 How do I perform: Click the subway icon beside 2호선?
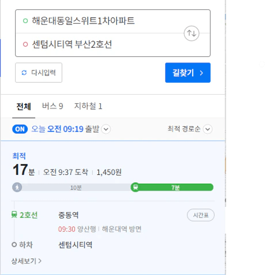(x=14, y=215)
